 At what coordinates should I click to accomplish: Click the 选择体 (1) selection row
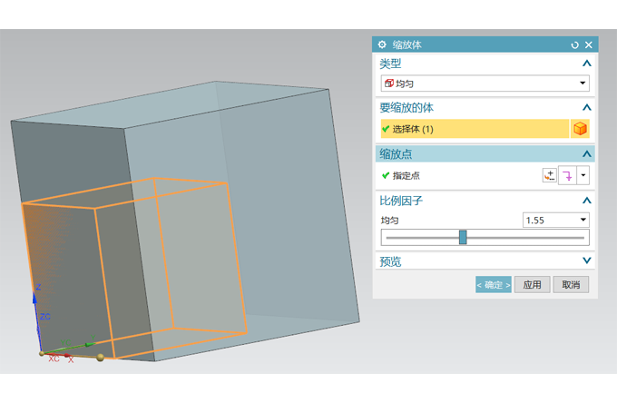[x=472, y=129]
